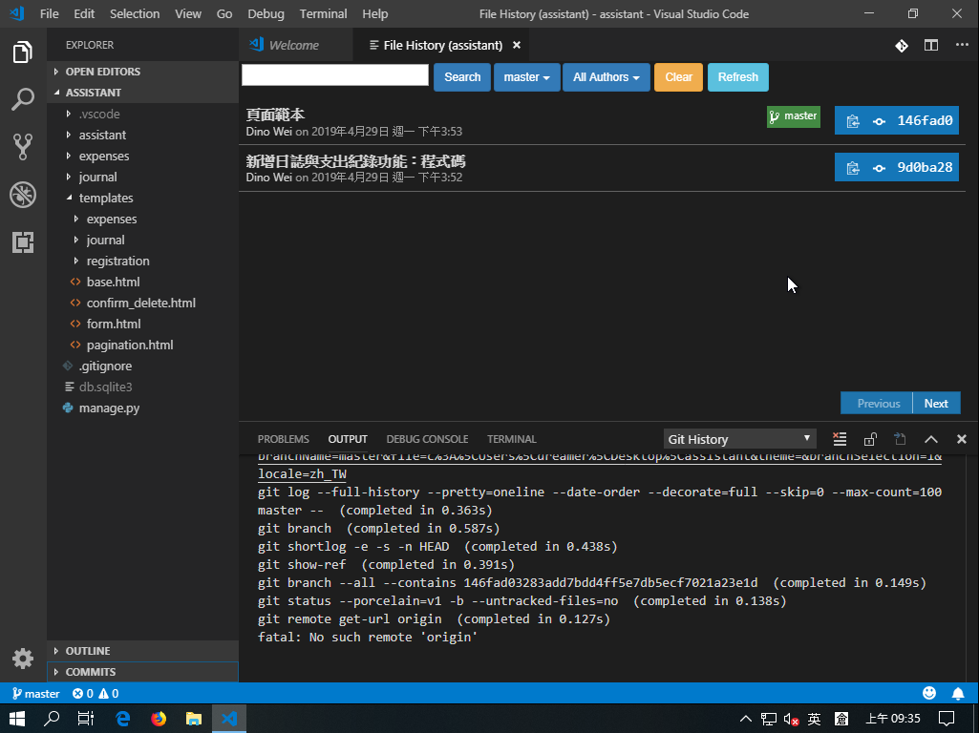The image size is (979, 733).
Task: Click the Refresh button
Action: (x=737, y=77)
